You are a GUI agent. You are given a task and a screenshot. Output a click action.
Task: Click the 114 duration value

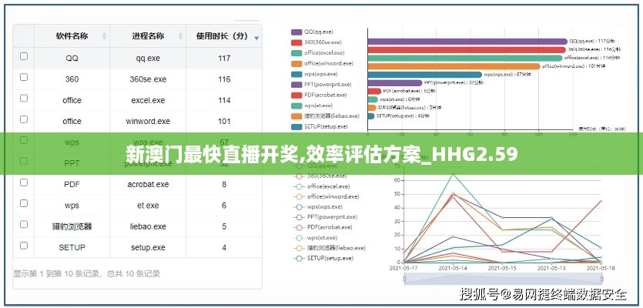[224, 100]
